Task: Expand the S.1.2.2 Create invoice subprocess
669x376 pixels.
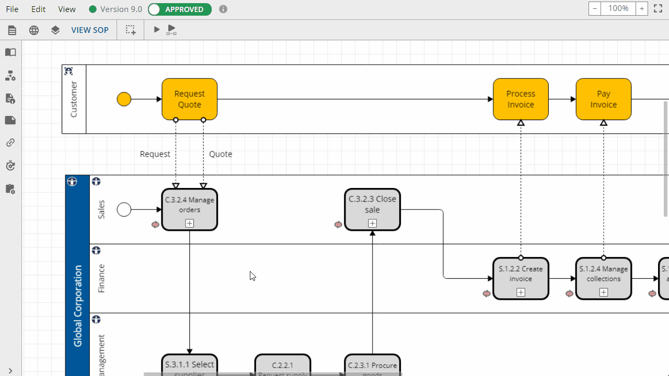Action: 521,292
